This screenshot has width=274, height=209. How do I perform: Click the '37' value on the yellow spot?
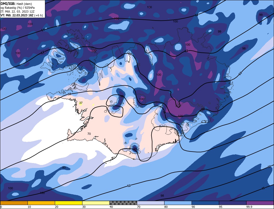(x=81, y=103)
